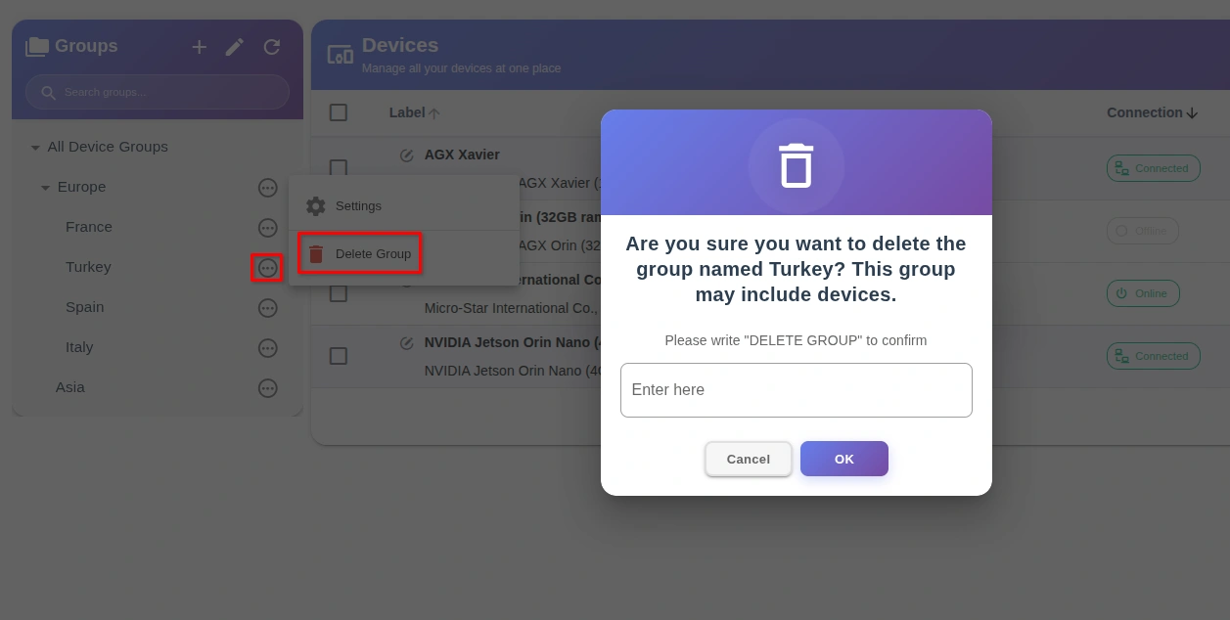This screenshot has height=620, width=1230.
Task: Open the options menu for Turkey group
Action: click(267, 267)
